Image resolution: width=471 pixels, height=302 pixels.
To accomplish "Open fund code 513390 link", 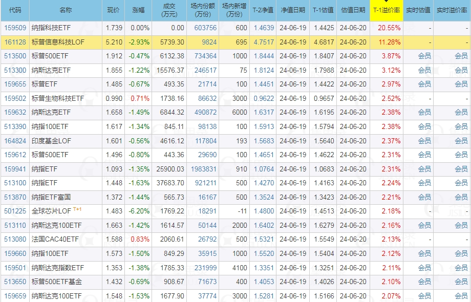I will tap(15, 126).
